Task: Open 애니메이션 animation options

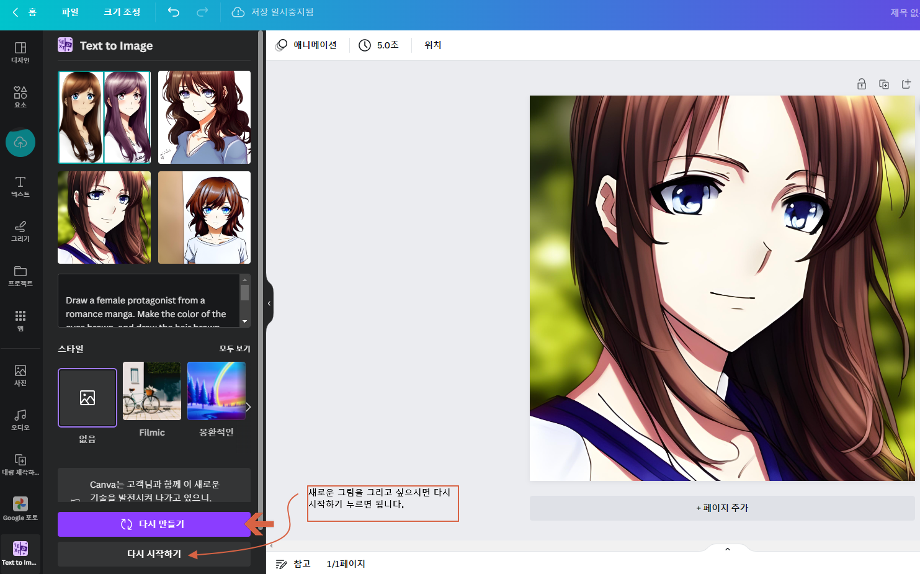Action: click(307, 45)
